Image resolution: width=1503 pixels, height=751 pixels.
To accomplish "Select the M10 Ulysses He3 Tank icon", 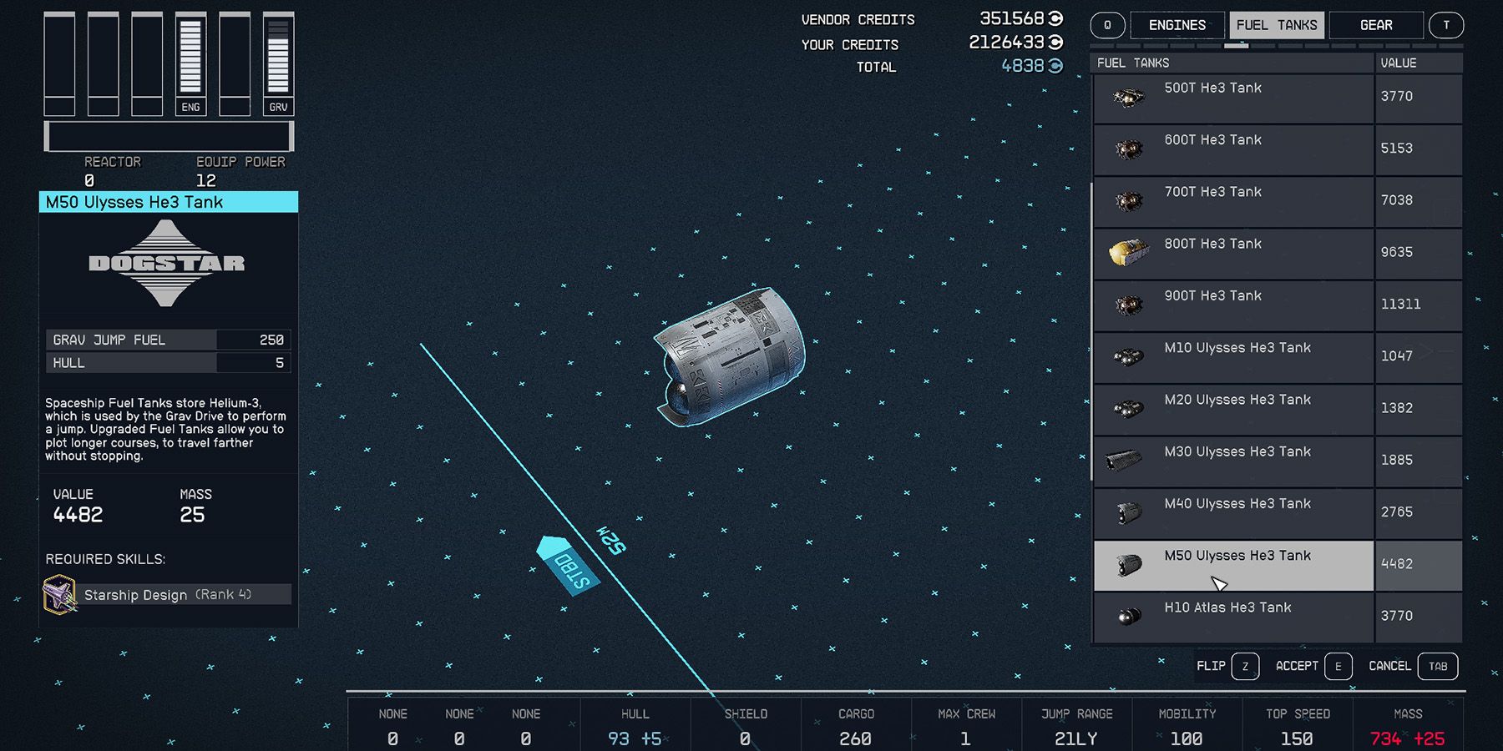I will click(1128, 357).
